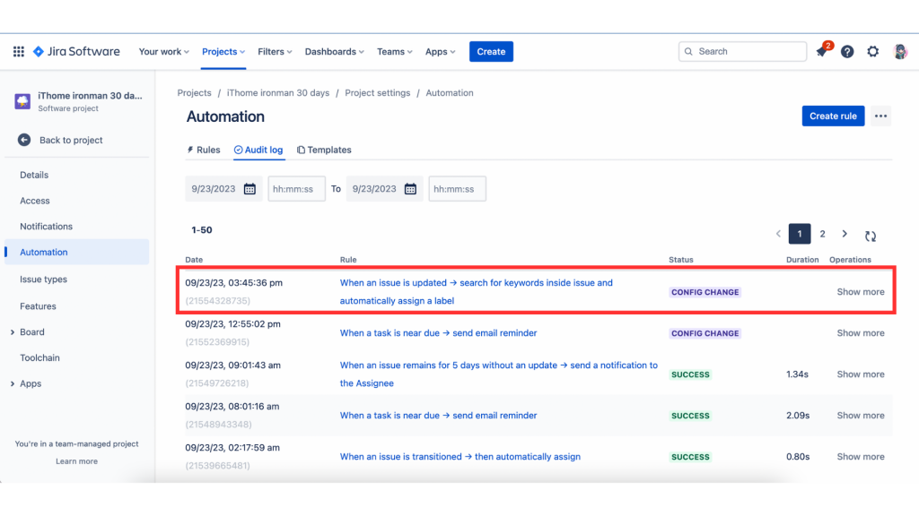Open the more options ellipsis button

[881, 116]
